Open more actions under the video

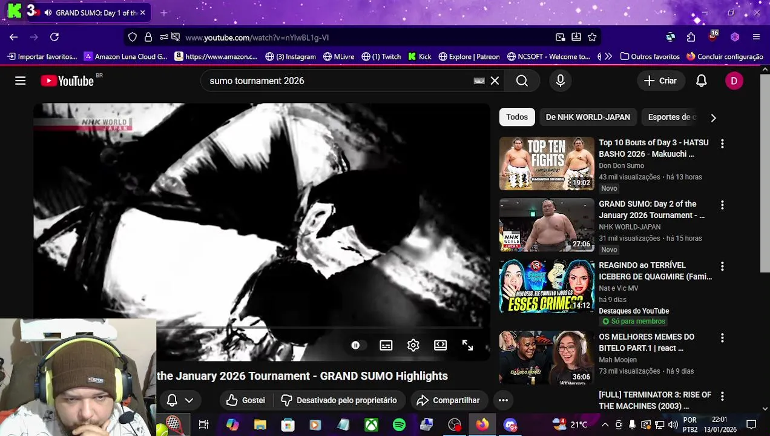(503, 400)
